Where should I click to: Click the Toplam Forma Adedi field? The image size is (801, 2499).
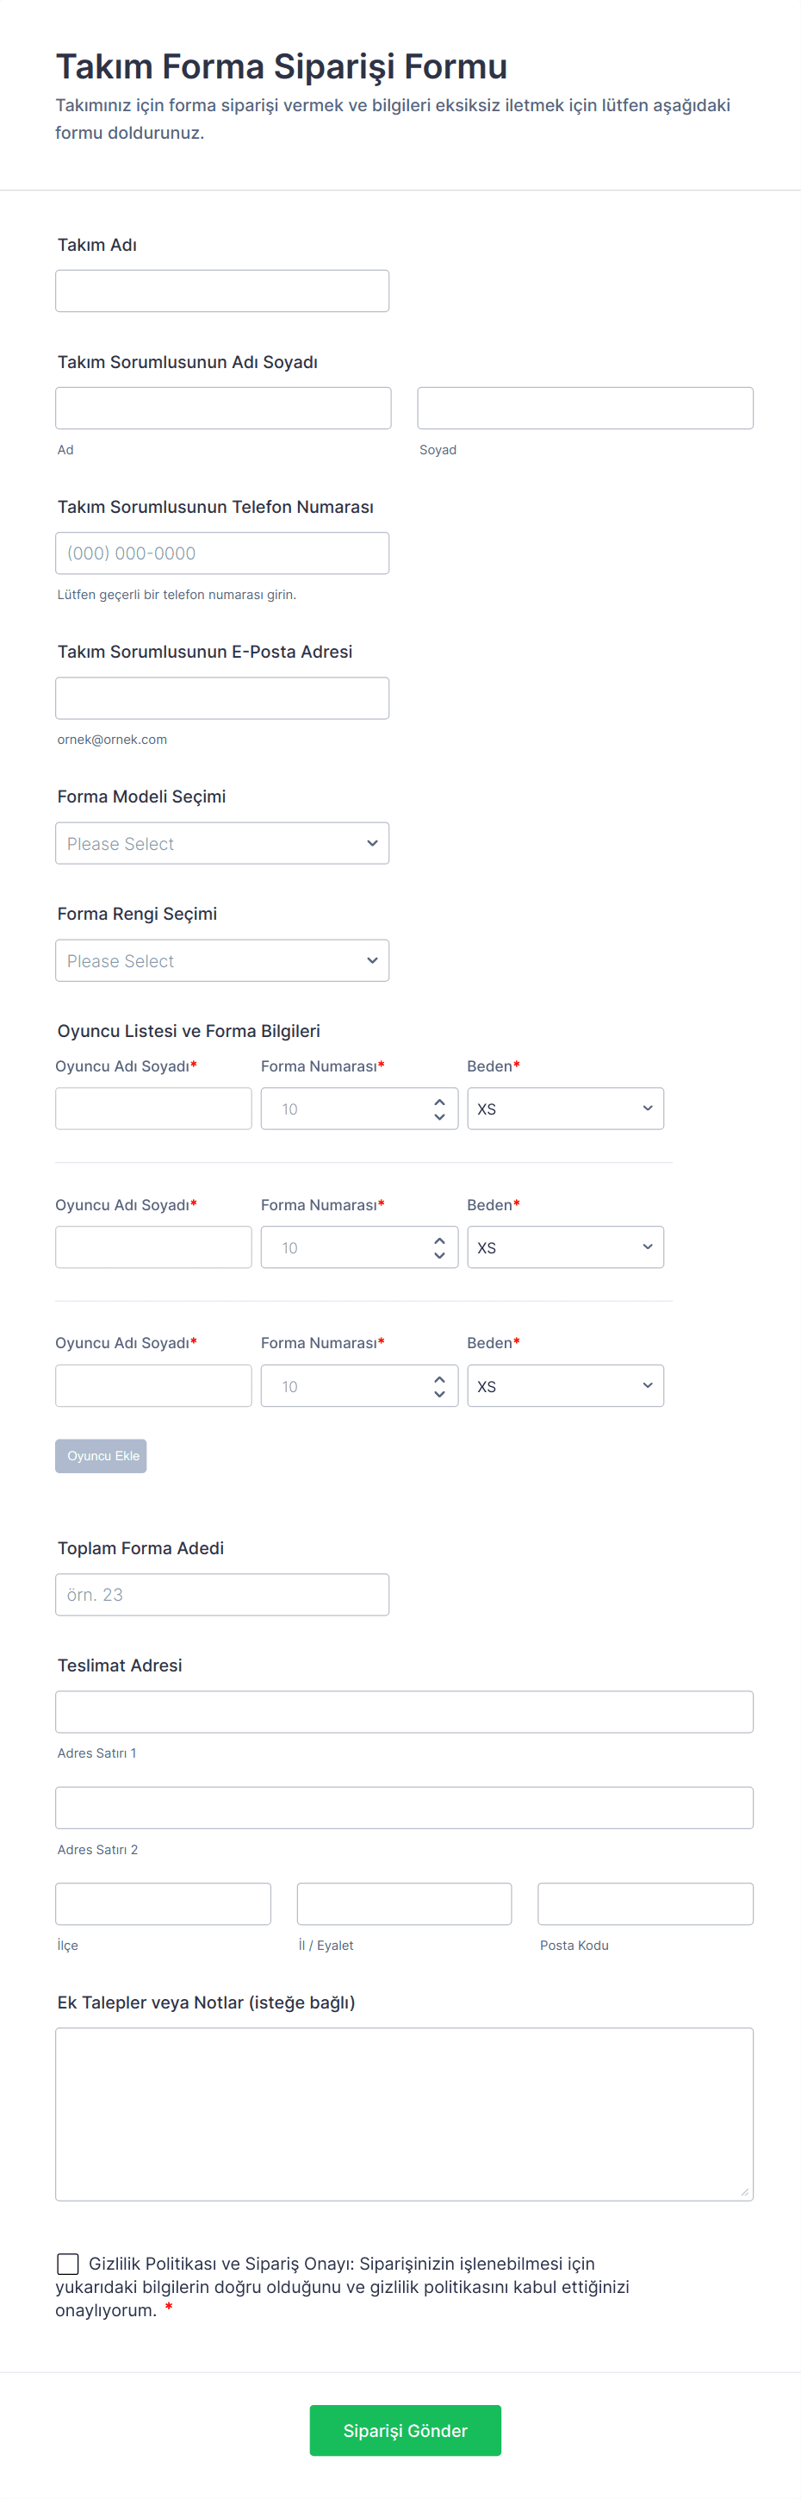[x=222, y=1594]
